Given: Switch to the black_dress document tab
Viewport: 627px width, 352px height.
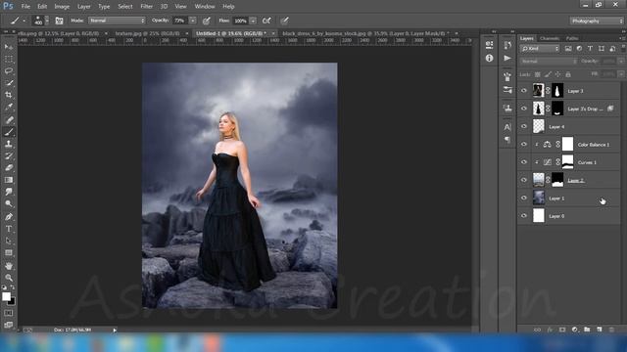Looking at the screenshot, I should (365, 33).
